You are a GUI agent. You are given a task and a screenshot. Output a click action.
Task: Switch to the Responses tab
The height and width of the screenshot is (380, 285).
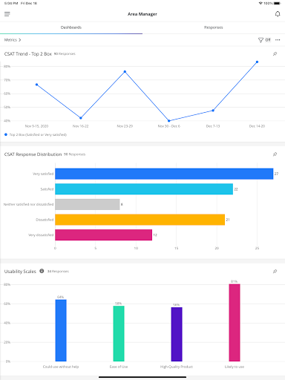[x=214, y=27]
